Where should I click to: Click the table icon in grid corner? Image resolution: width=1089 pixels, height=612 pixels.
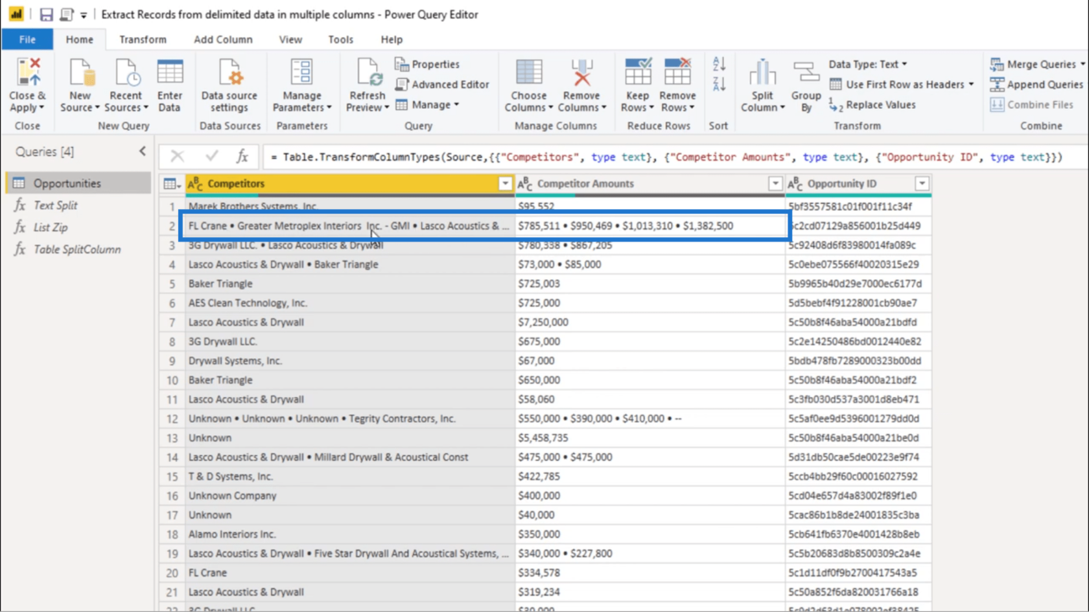172,184
